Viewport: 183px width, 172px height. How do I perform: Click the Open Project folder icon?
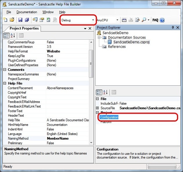[x=12, y=20]
